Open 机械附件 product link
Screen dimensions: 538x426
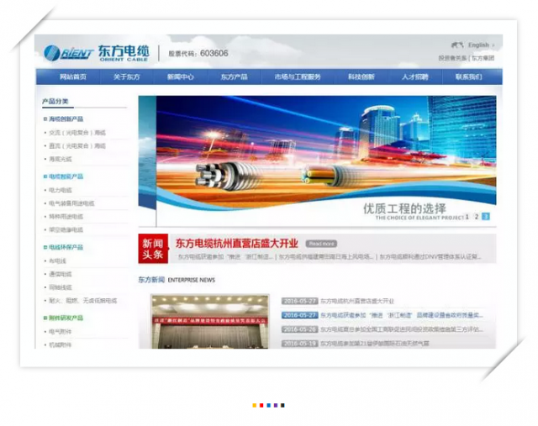click(x=61, y=344)
